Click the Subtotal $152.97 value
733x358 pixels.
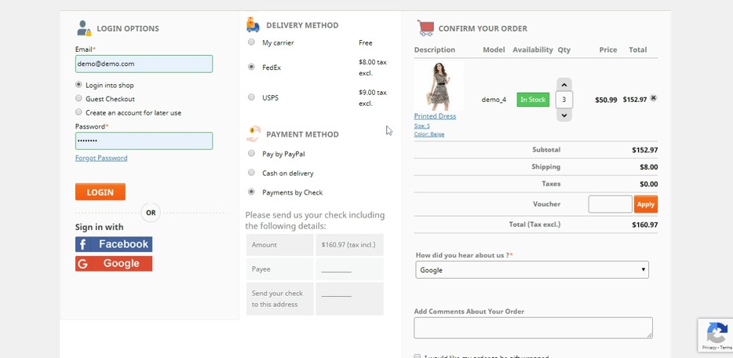coord(644,150)
